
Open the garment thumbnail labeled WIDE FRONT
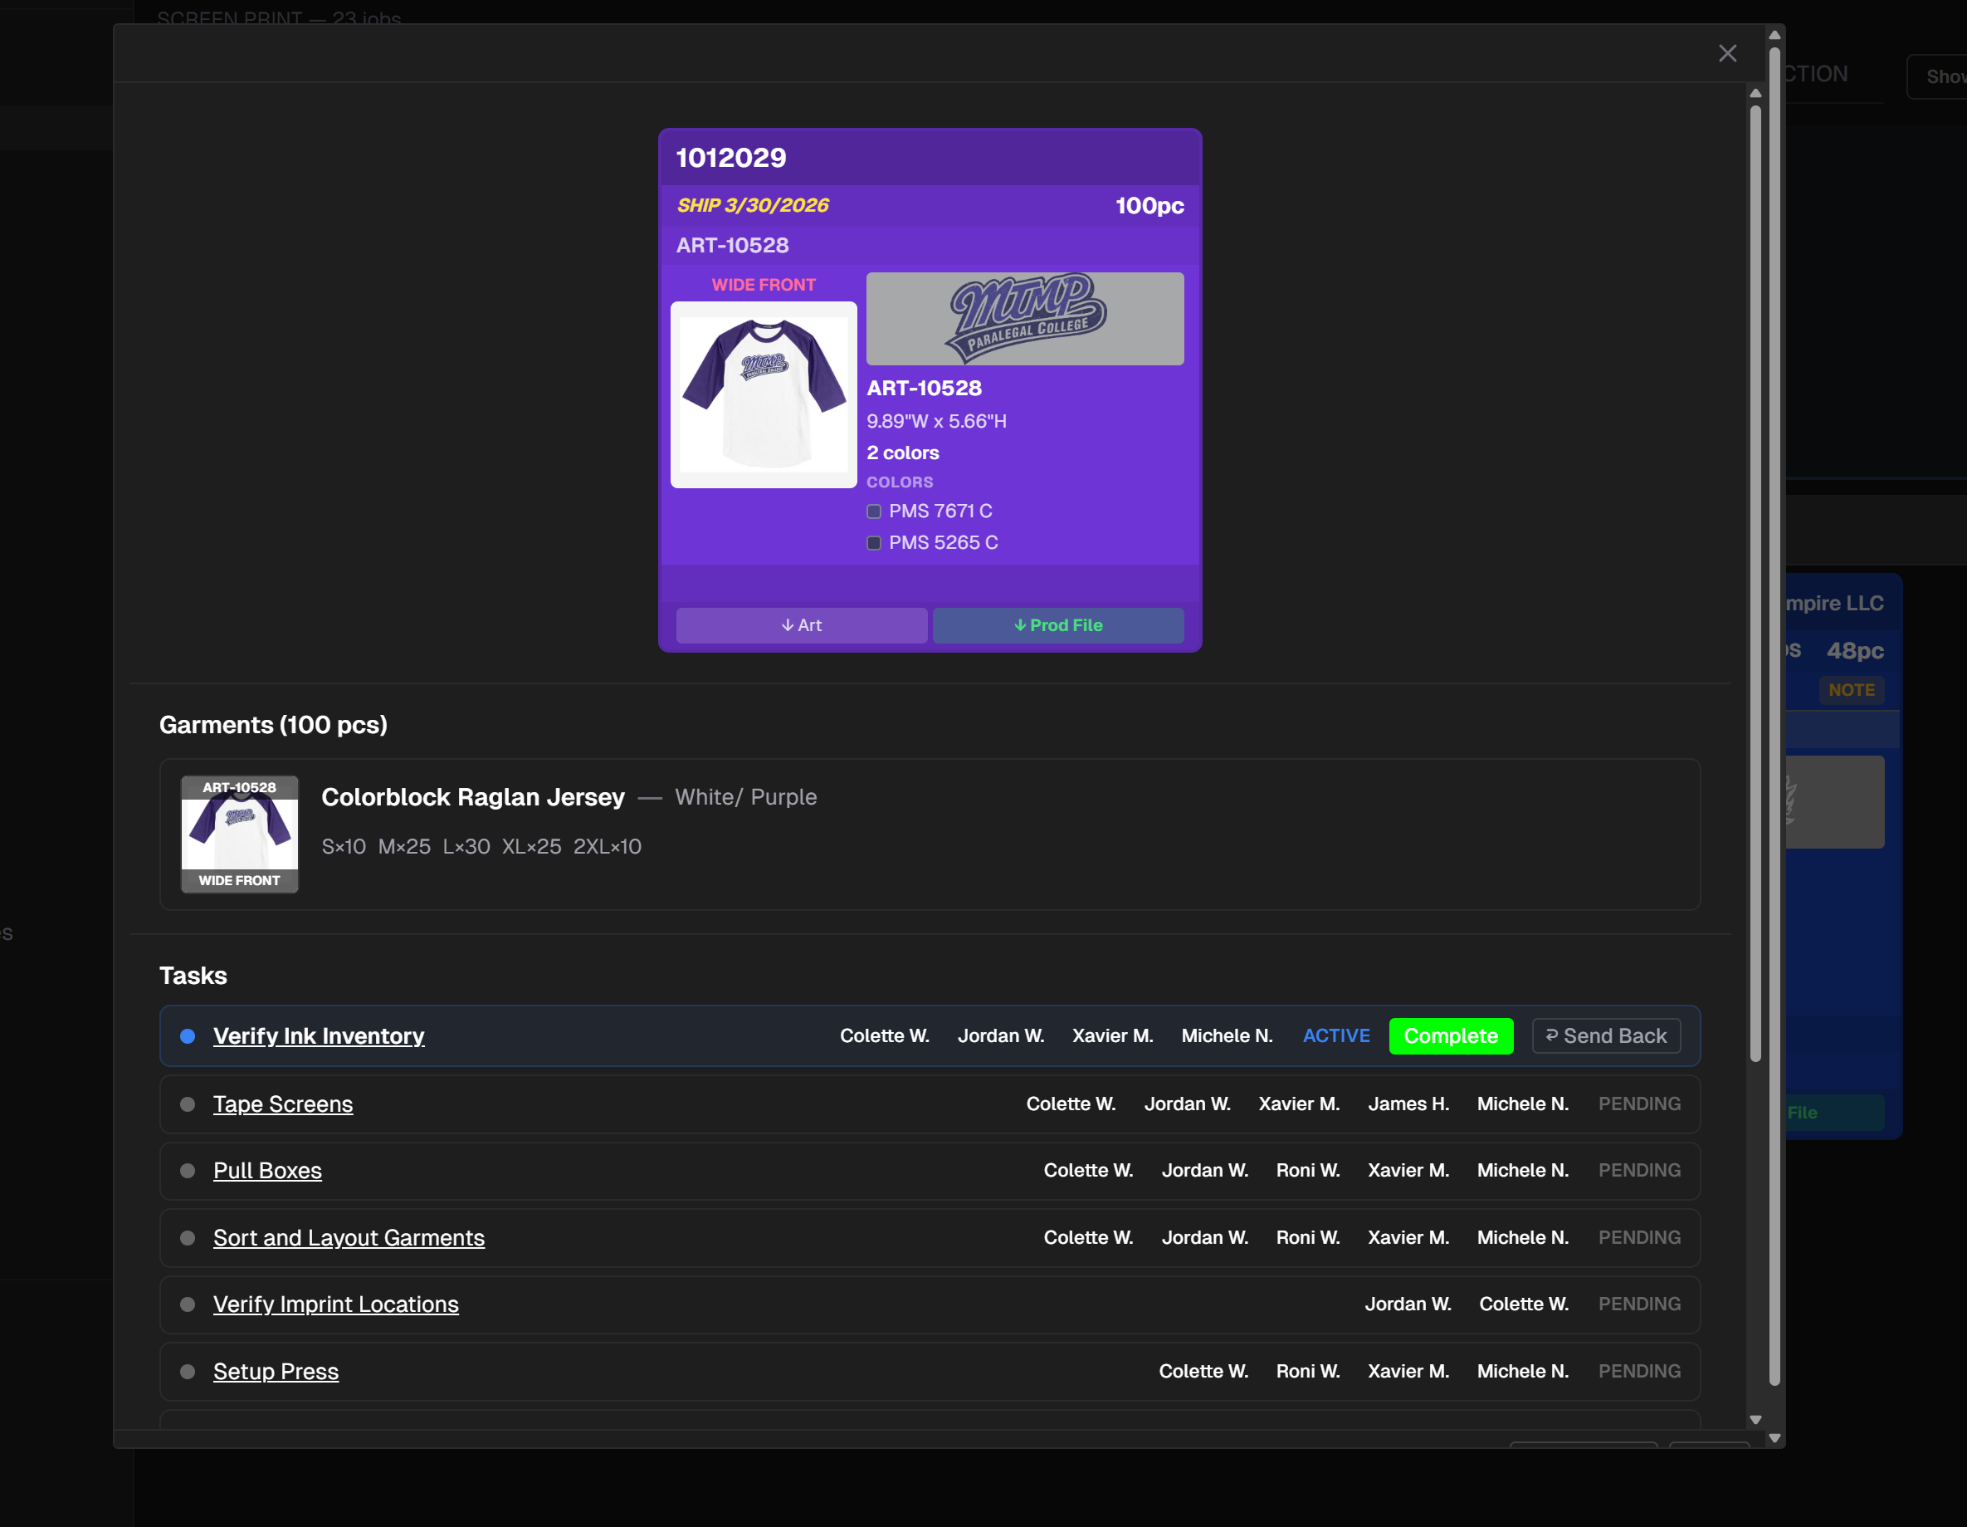point(239,834)
